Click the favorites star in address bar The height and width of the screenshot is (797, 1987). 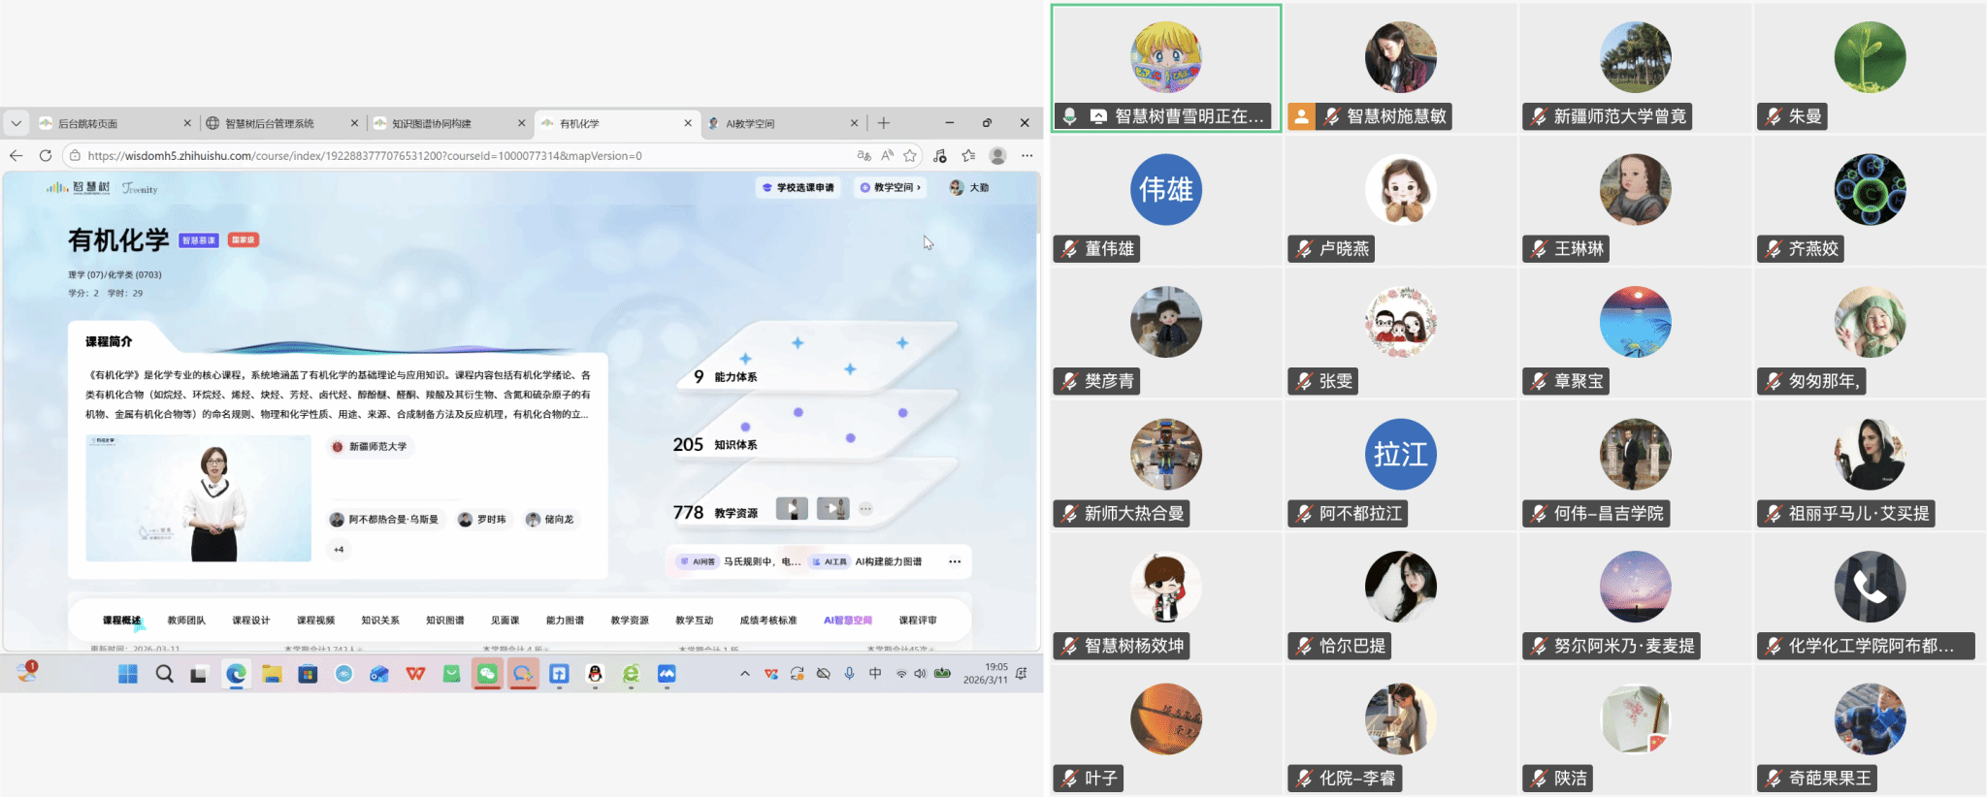[909, 155]
